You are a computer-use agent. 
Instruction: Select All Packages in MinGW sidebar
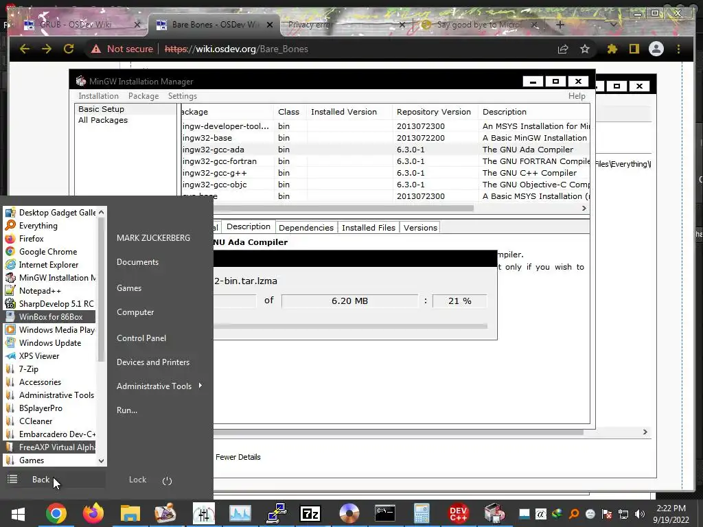tap(103, 120)
